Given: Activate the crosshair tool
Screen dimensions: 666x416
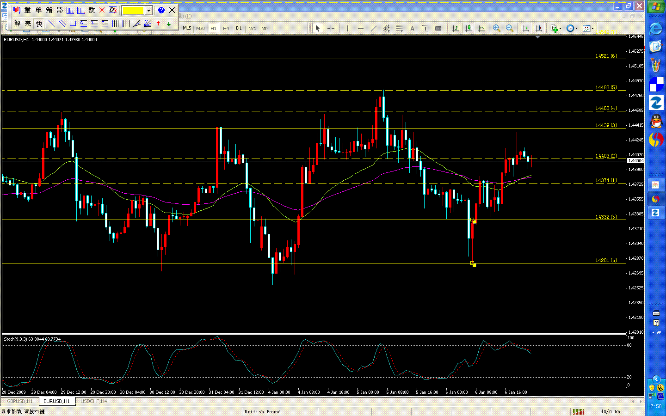Looking at the screenshot, I should [331, 28].
